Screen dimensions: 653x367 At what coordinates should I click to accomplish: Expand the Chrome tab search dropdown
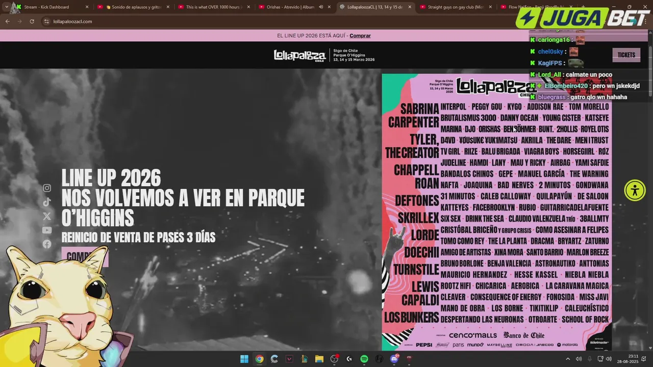7,7
